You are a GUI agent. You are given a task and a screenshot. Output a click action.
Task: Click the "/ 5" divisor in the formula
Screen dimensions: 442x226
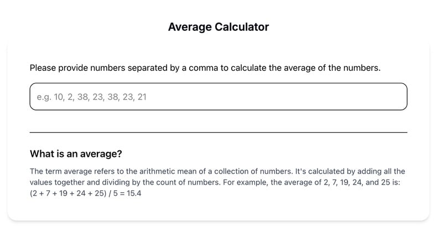(109, 194)
